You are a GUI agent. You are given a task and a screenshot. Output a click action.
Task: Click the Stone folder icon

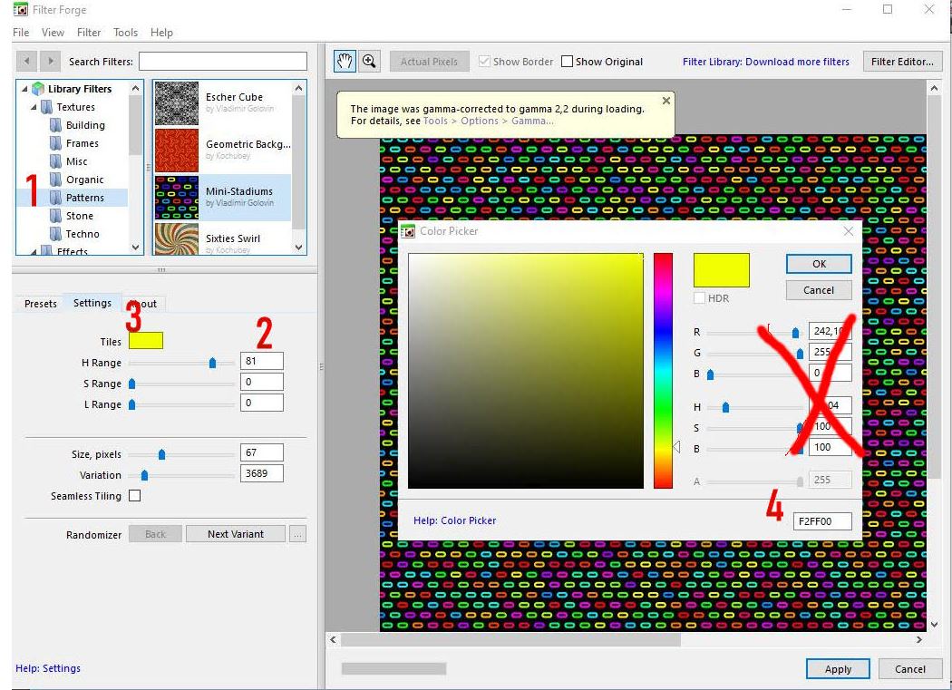(x=55, y=216)
